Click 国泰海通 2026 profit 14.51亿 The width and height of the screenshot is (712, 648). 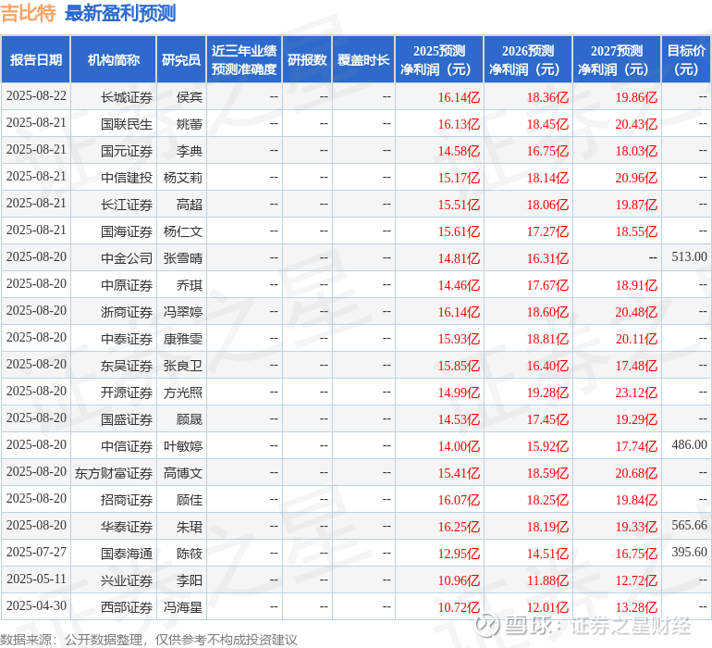tap(547, 554)
